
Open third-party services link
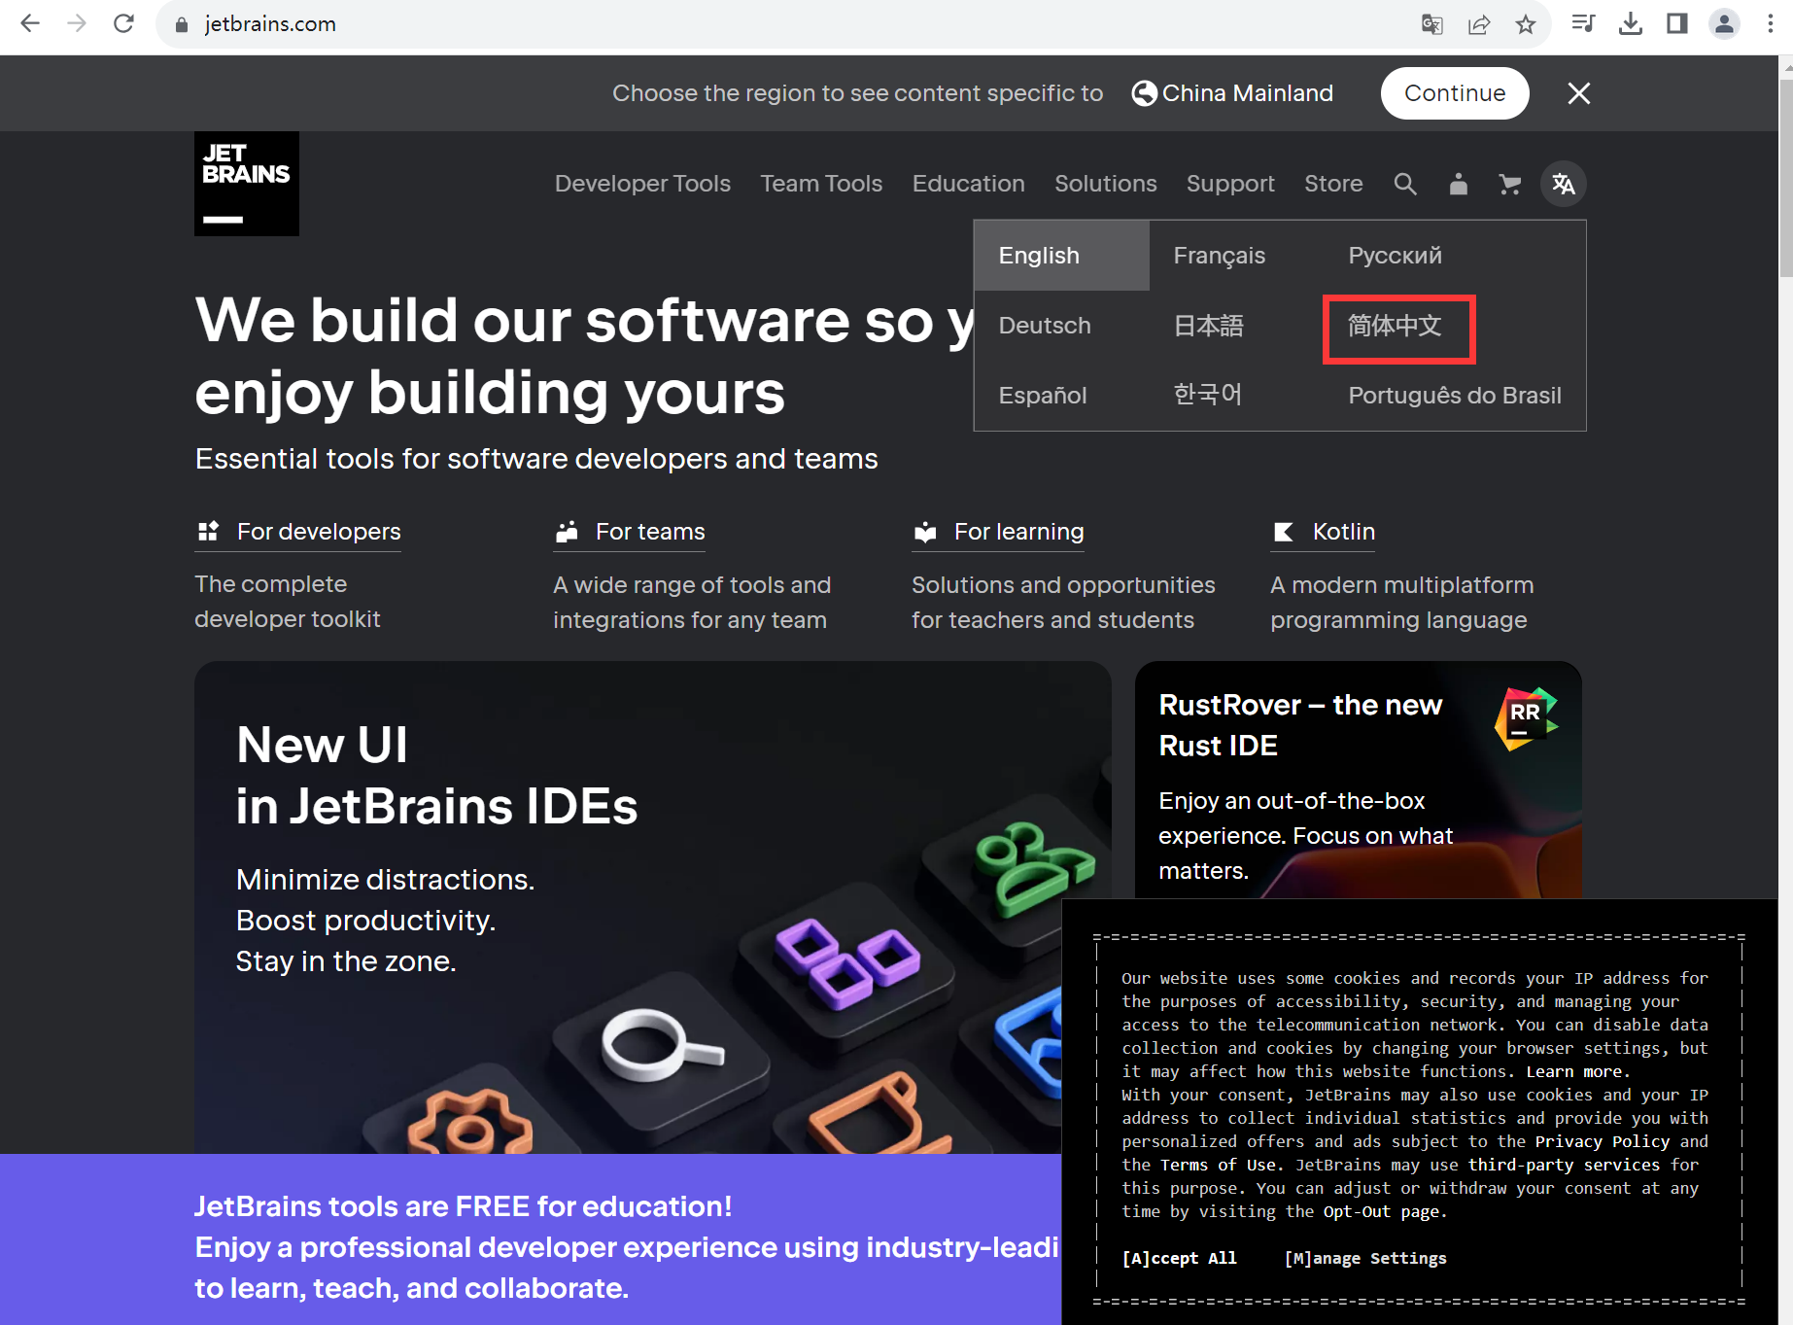click(1564, 1165)
